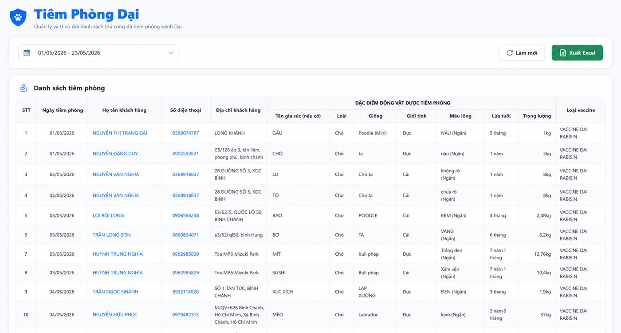Open the 01/05/2026 - 23/05/2026 date range field

[98, 53]
